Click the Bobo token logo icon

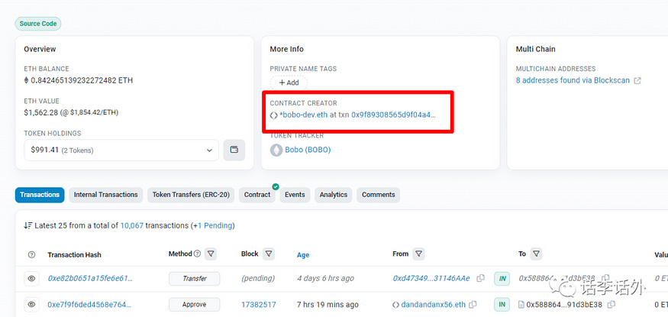[276, 150]
